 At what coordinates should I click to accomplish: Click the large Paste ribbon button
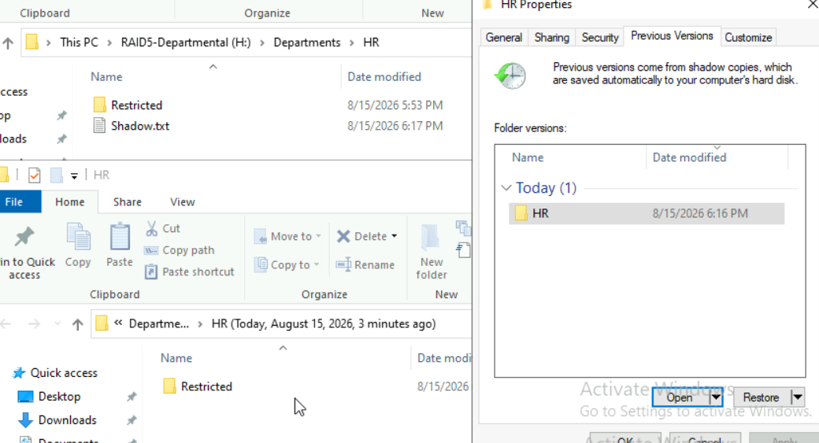coord(120,245)
